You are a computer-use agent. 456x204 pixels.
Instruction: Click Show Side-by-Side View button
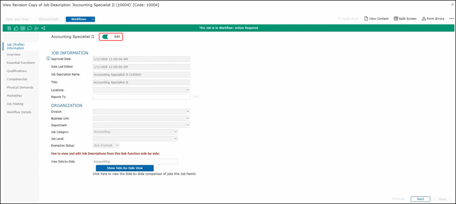[x=125, y=168]
